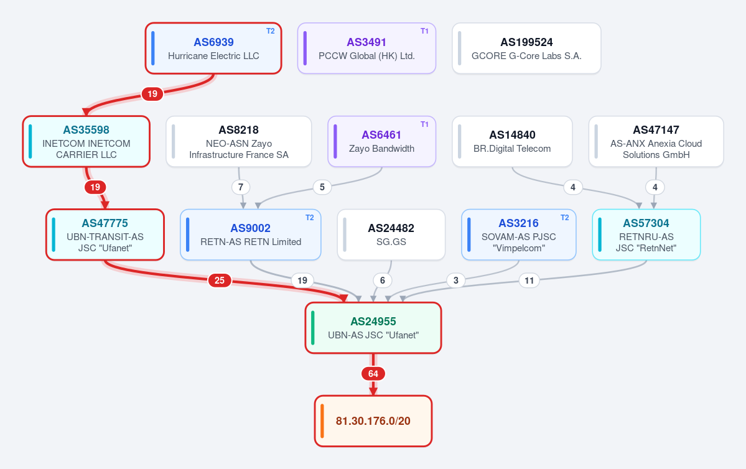
Task: Click the AS57304 RETNRU-AS RetnNet node
Action: 646,235
